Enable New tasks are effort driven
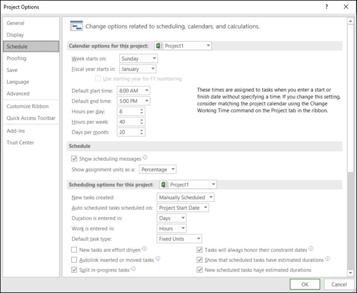Viewport: 357px width, 293px height. pos(74,250)
